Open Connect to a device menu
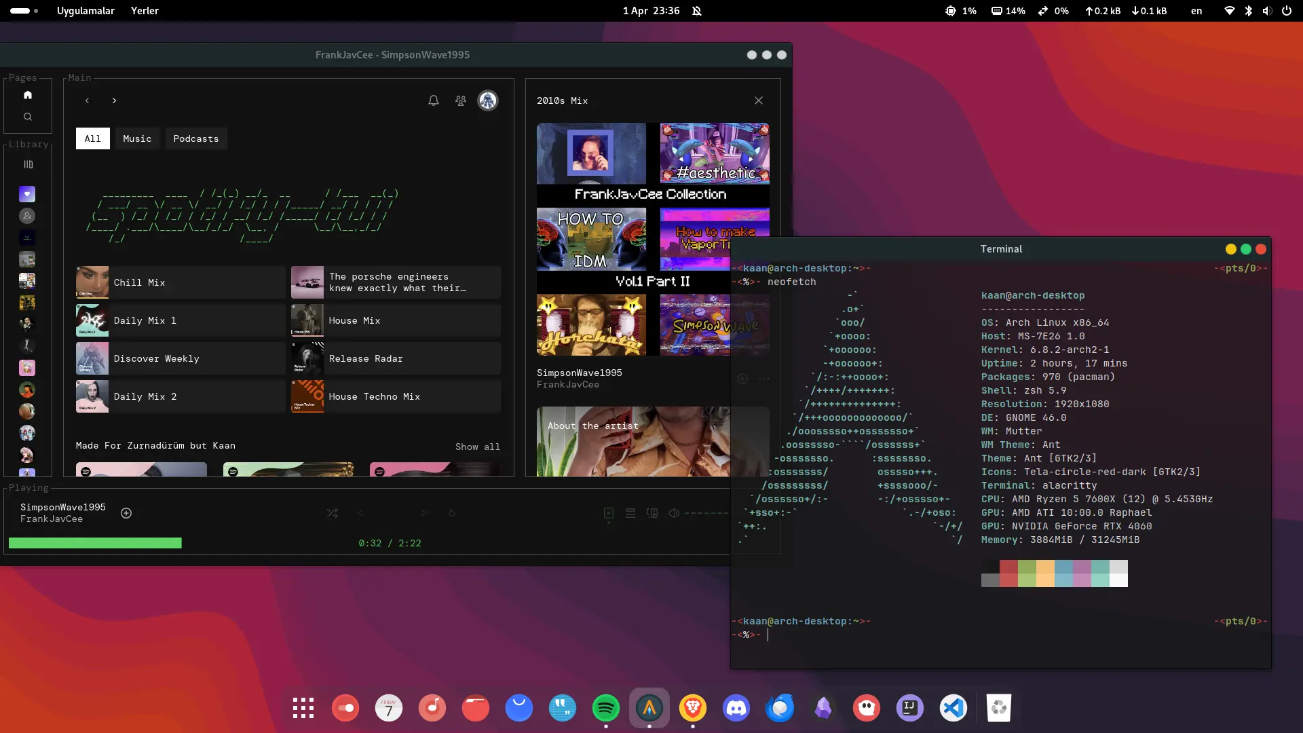Viewport: 1303px width, 733px height. tap(652, 513)
